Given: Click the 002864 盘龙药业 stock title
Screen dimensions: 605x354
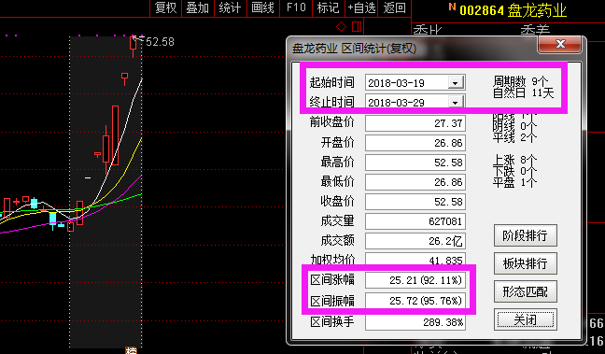Looking at the screenshot, I should pyautogui.click(x=513, y=10).
